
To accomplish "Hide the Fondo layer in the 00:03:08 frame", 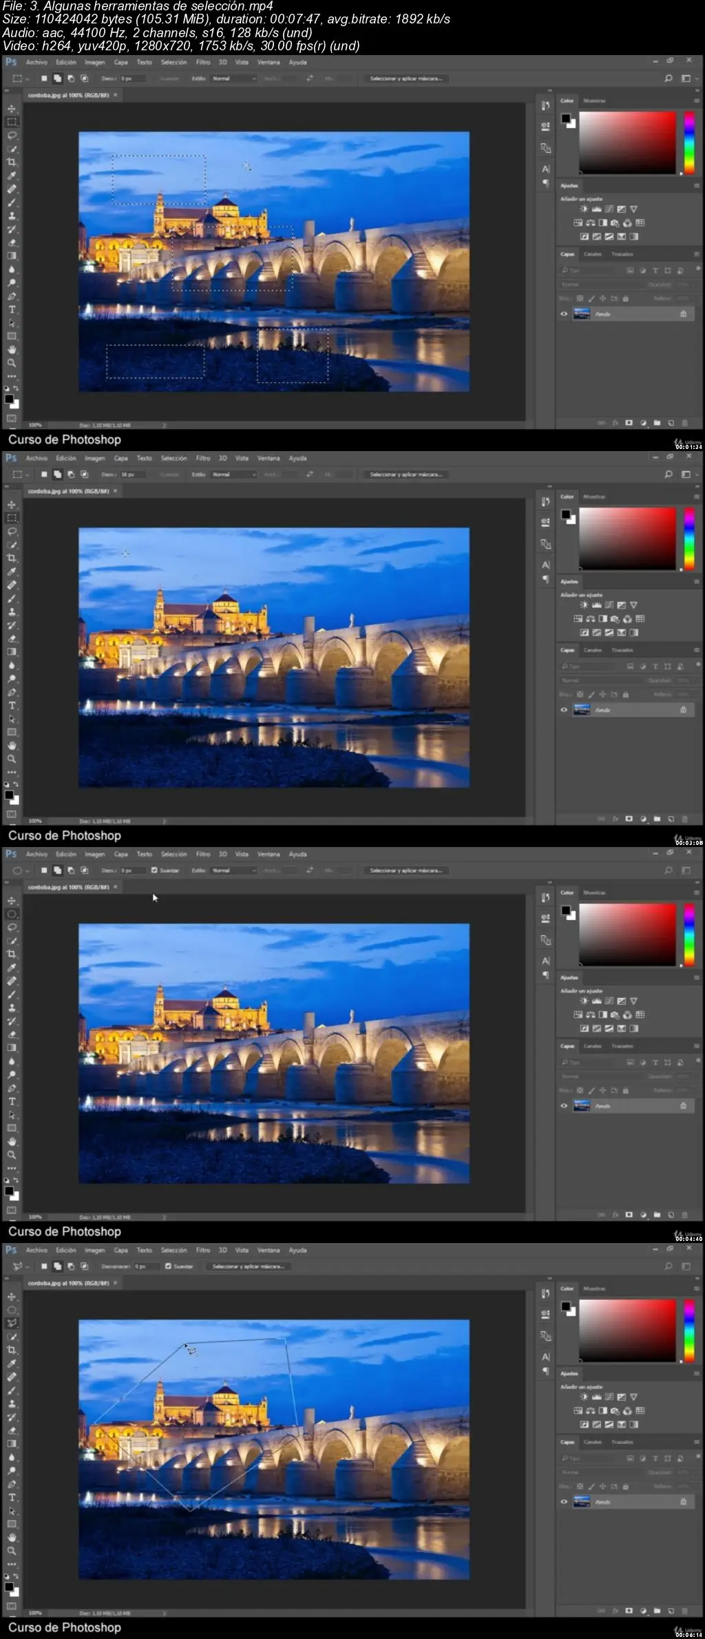I will pos(564,710).
